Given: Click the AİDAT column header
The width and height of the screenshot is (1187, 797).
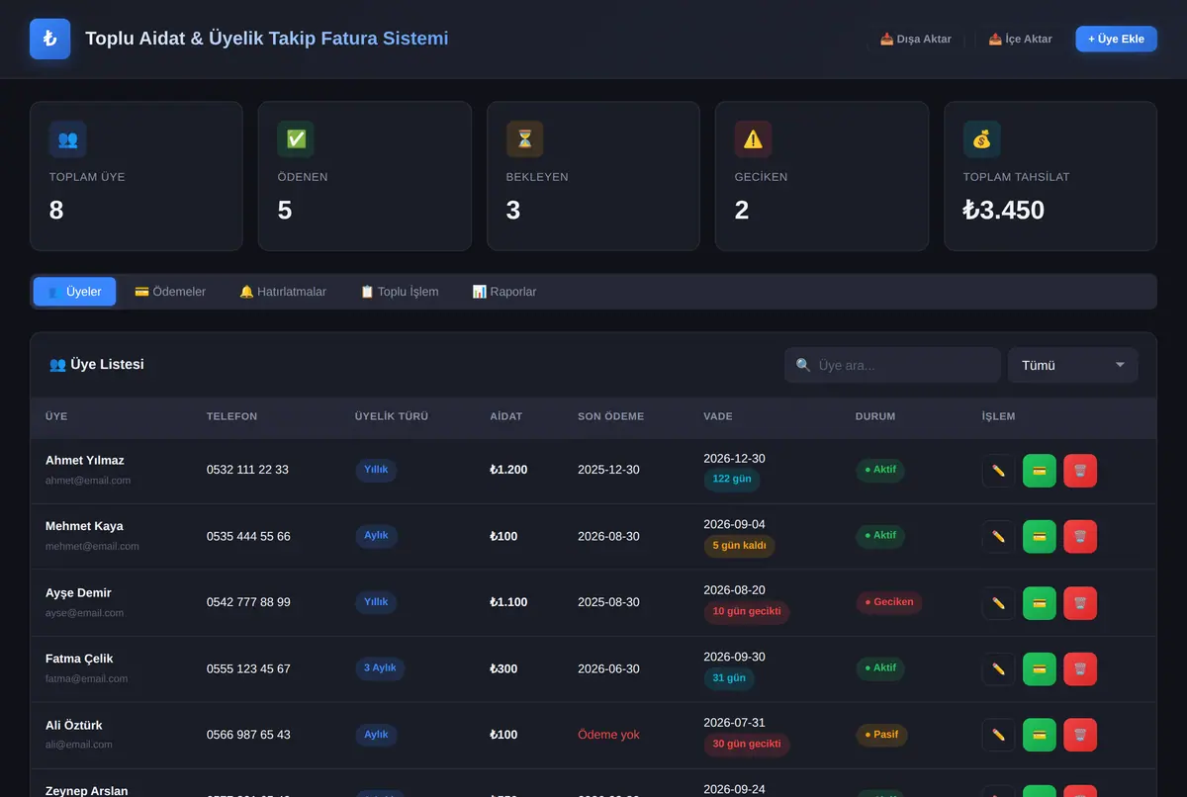Looking at the screenshot, I should pos(505,416).
